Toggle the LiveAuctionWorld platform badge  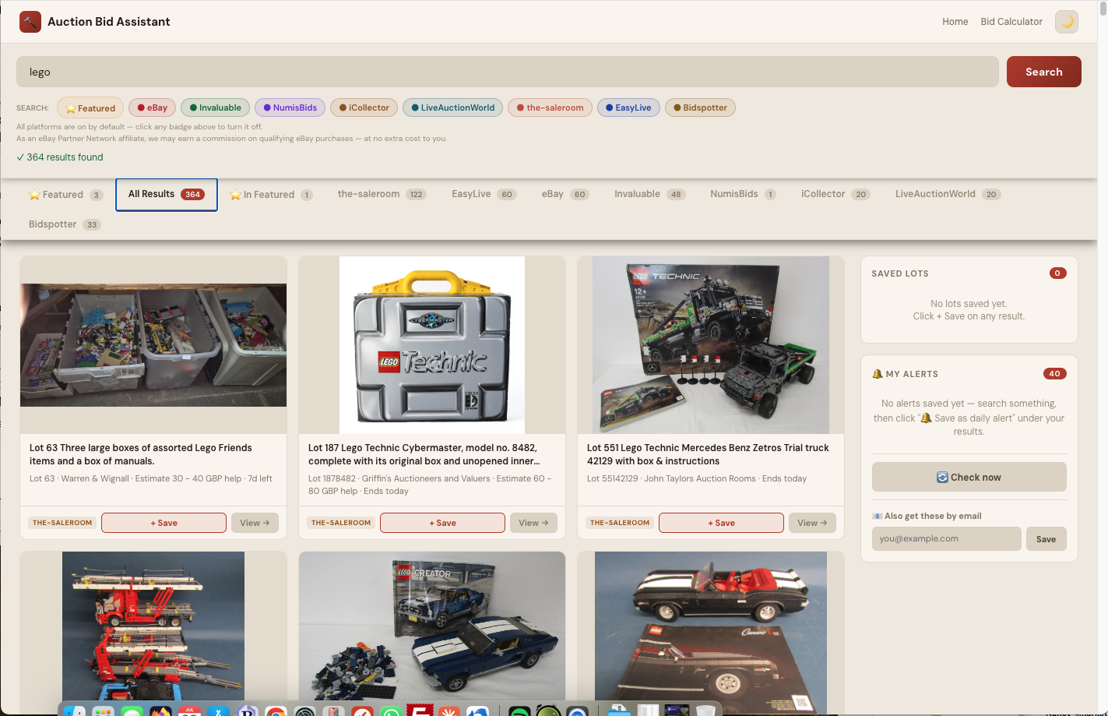tap(452, 108)
